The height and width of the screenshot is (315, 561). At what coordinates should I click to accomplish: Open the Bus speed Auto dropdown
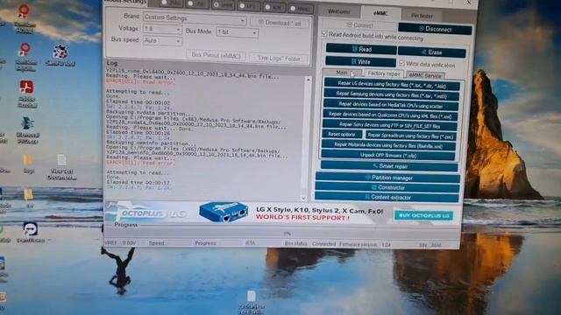(162, 41)
